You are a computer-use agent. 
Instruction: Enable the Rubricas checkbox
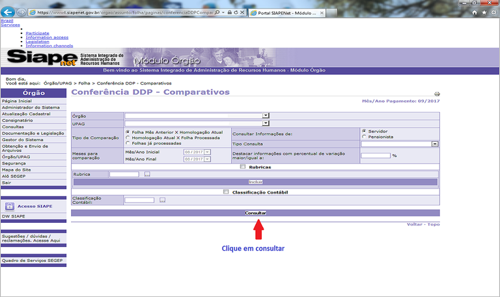point(243,167)
